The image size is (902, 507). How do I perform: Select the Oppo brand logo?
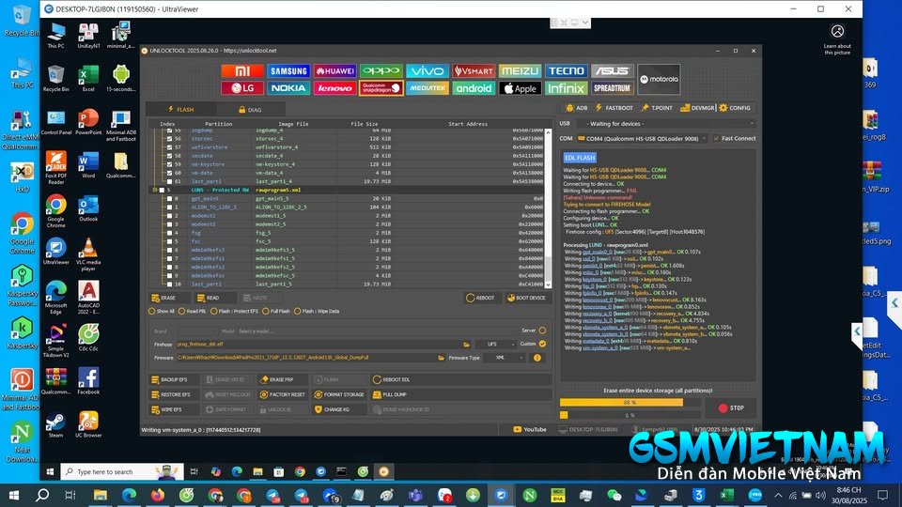pos(381,71)
